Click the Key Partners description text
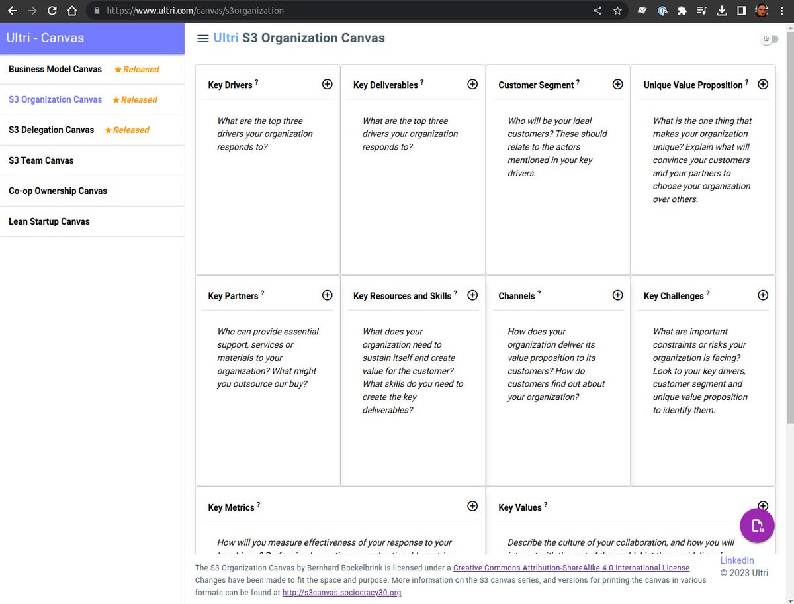This screenshot has height=604, width=794. click(x=268, y=358)
